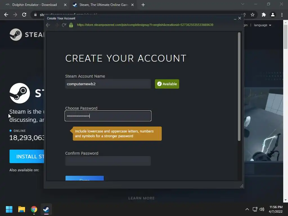This screenshot has height=216, width=288.
Task: Click back arrow in Create Your Account window
Action: pos(48,25)
